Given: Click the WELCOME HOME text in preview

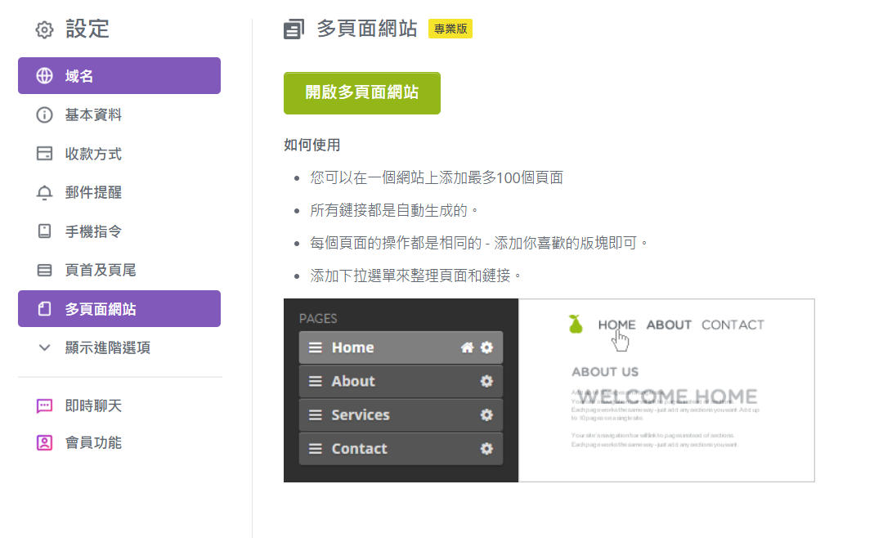Looking at the screenshot, I should point(667,397).
